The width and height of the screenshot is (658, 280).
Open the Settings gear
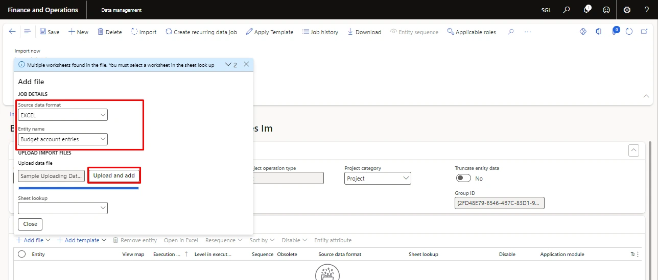627,10
